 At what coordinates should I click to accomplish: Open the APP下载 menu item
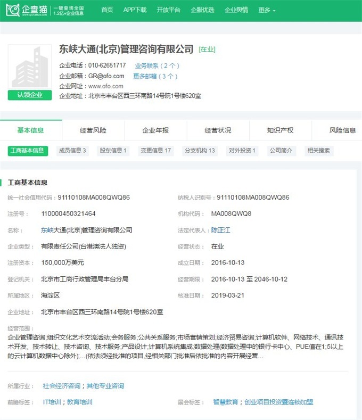[x=135, y=10]
